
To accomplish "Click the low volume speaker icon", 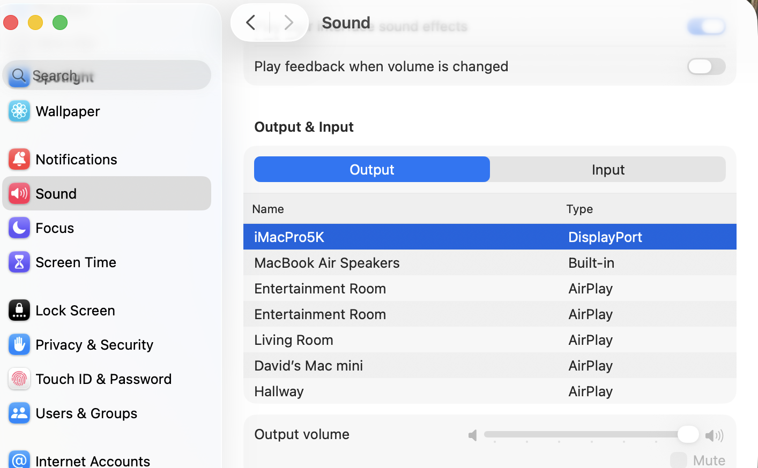I will point(472,435).
